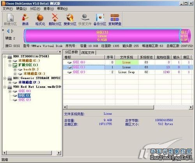This screenshot has width=195, height=163.
Task: Click the 搜索分区 (search partition) icon
Action: point(70,20)
